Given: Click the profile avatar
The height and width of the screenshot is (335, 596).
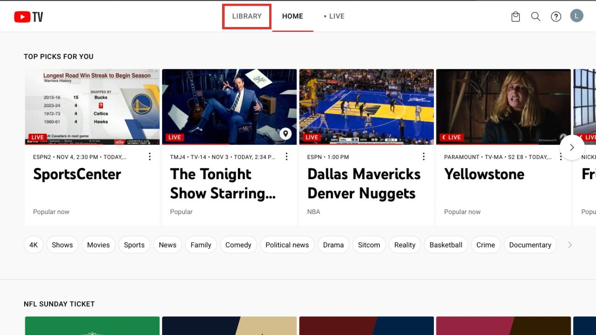Looking at the screenshot, I should 576,15.
